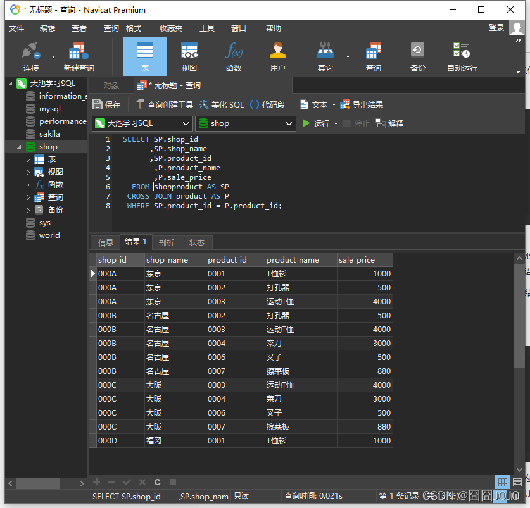The height and width of the screenshot is (508, 530).
Task: Expand the 查询 node under shop
Action: click(28, 197)
